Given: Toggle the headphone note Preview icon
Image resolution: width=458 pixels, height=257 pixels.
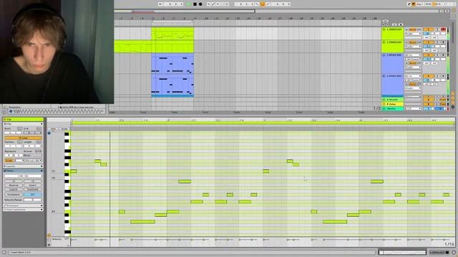Looking at the screenshot, I should click(49, 133).
